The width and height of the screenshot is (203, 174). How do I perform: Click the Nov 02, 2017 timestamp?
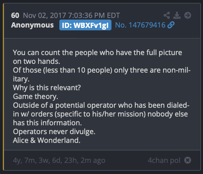72,16
